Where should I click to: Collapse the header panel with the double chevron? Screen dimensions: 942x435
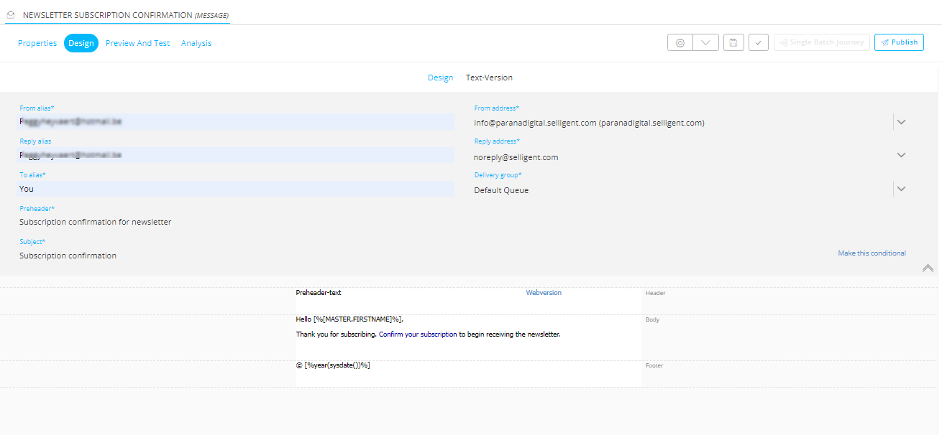click(928, 268)
